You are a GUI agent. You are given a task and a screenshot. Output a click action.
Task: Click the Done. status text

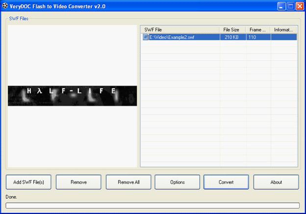point(11,197)
